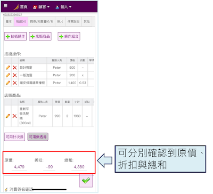
Task: Click Peter in the 一般洗髮 row
Action: click(57, 75)
